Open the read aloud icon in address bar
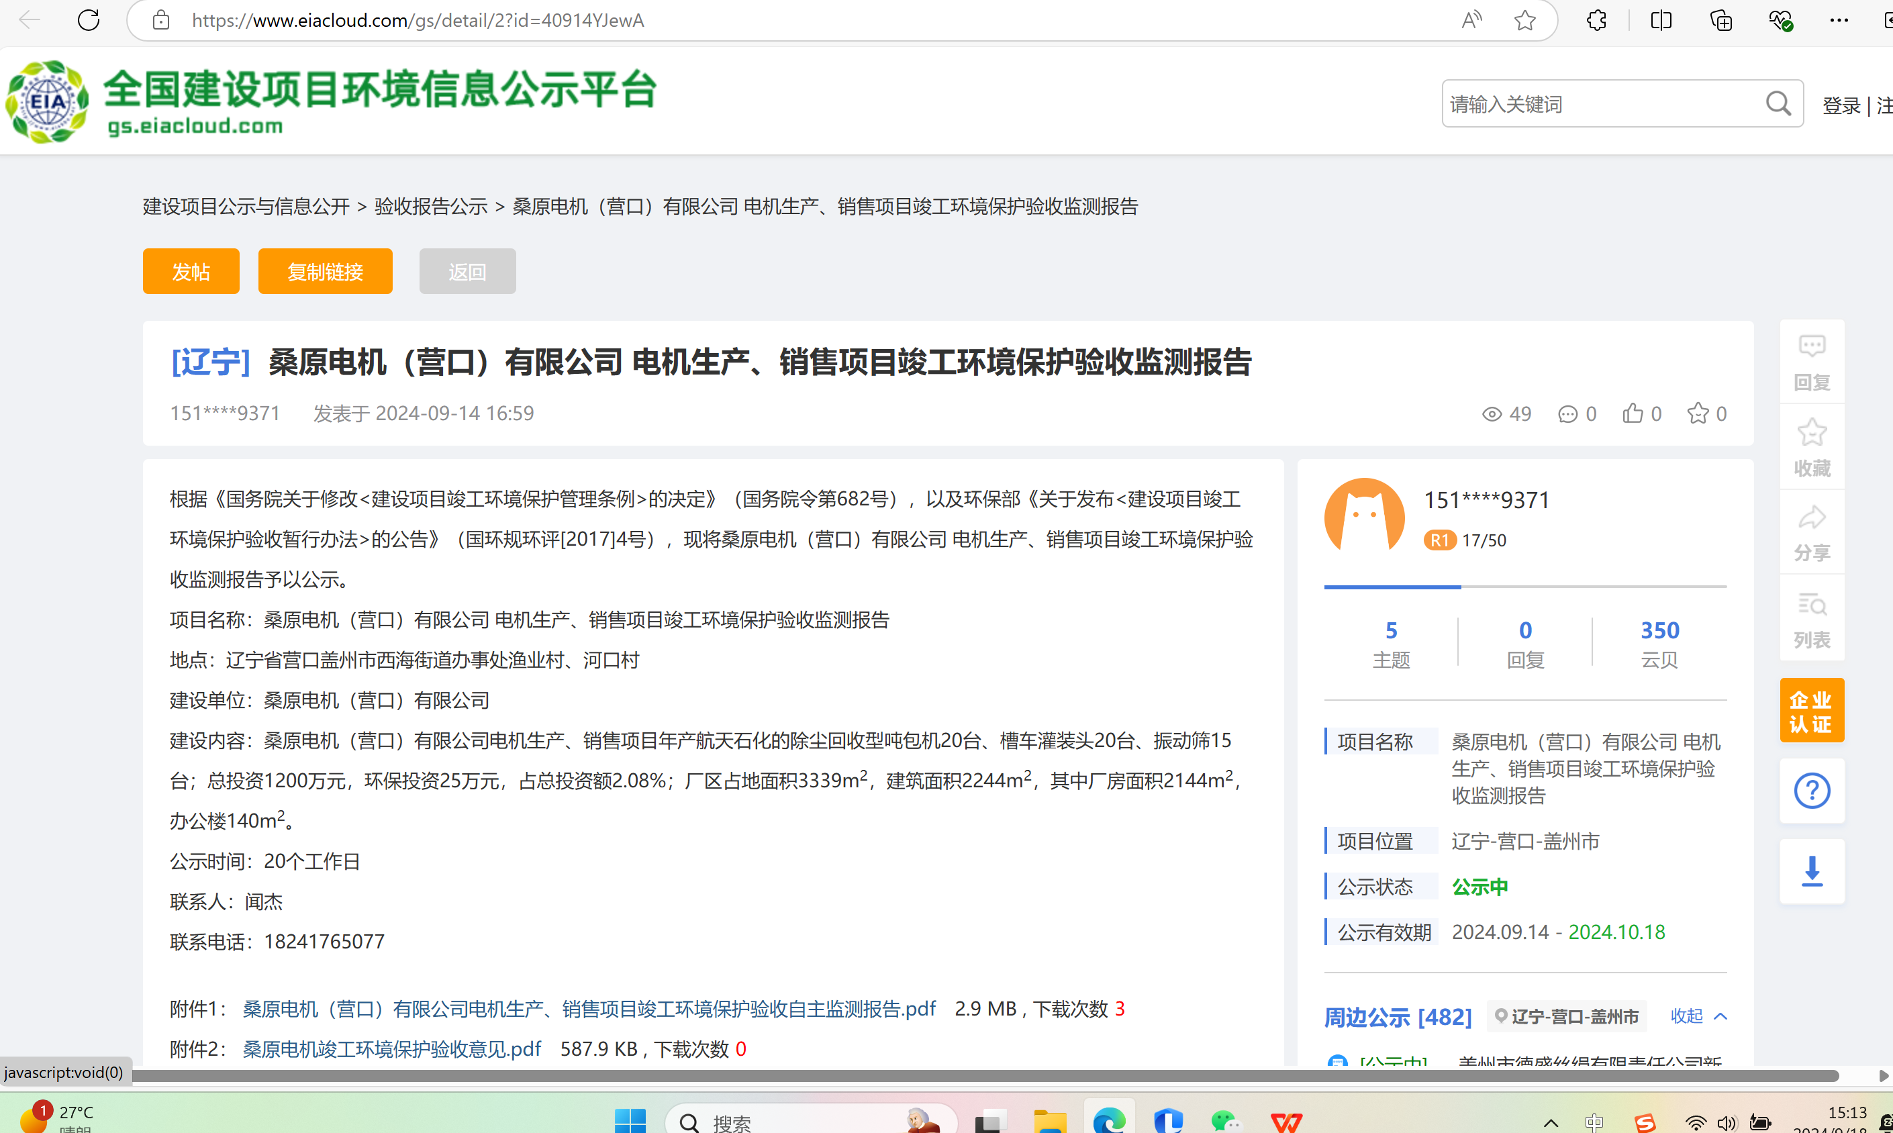 point(1471,20)
